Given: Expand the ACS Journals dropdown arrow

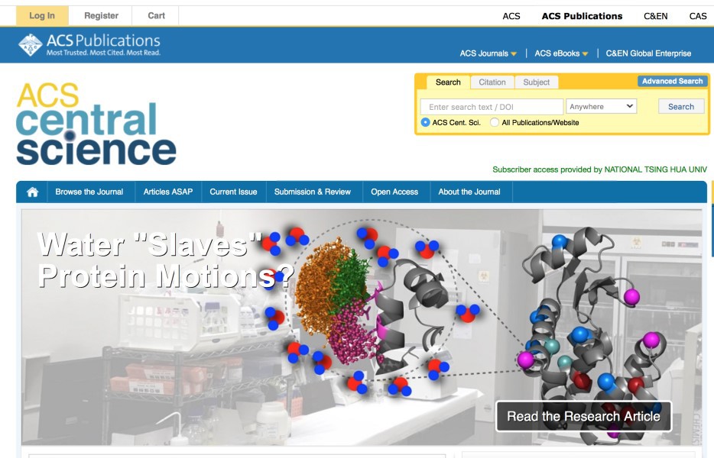Looking at the screenshot, I should pyautogui.click(x=514, y=53).
